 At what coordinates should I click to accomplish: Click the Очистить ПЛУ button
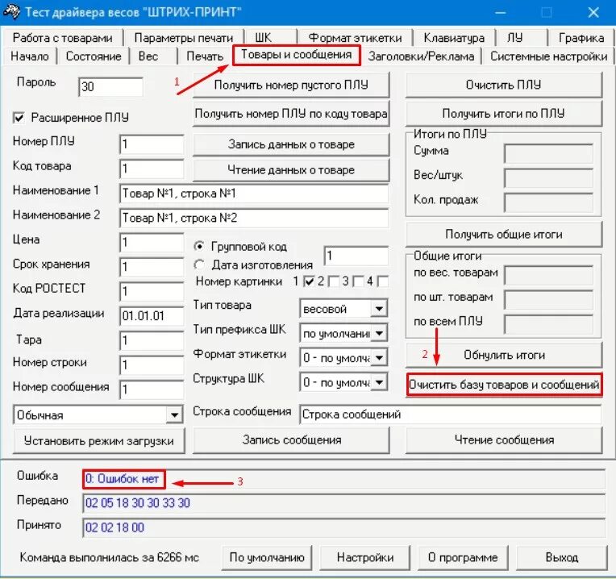click(504, 85)
